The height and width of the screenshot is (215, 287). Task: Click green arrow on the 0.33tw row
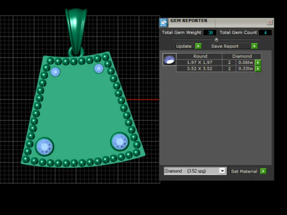[x=258, y=69]
